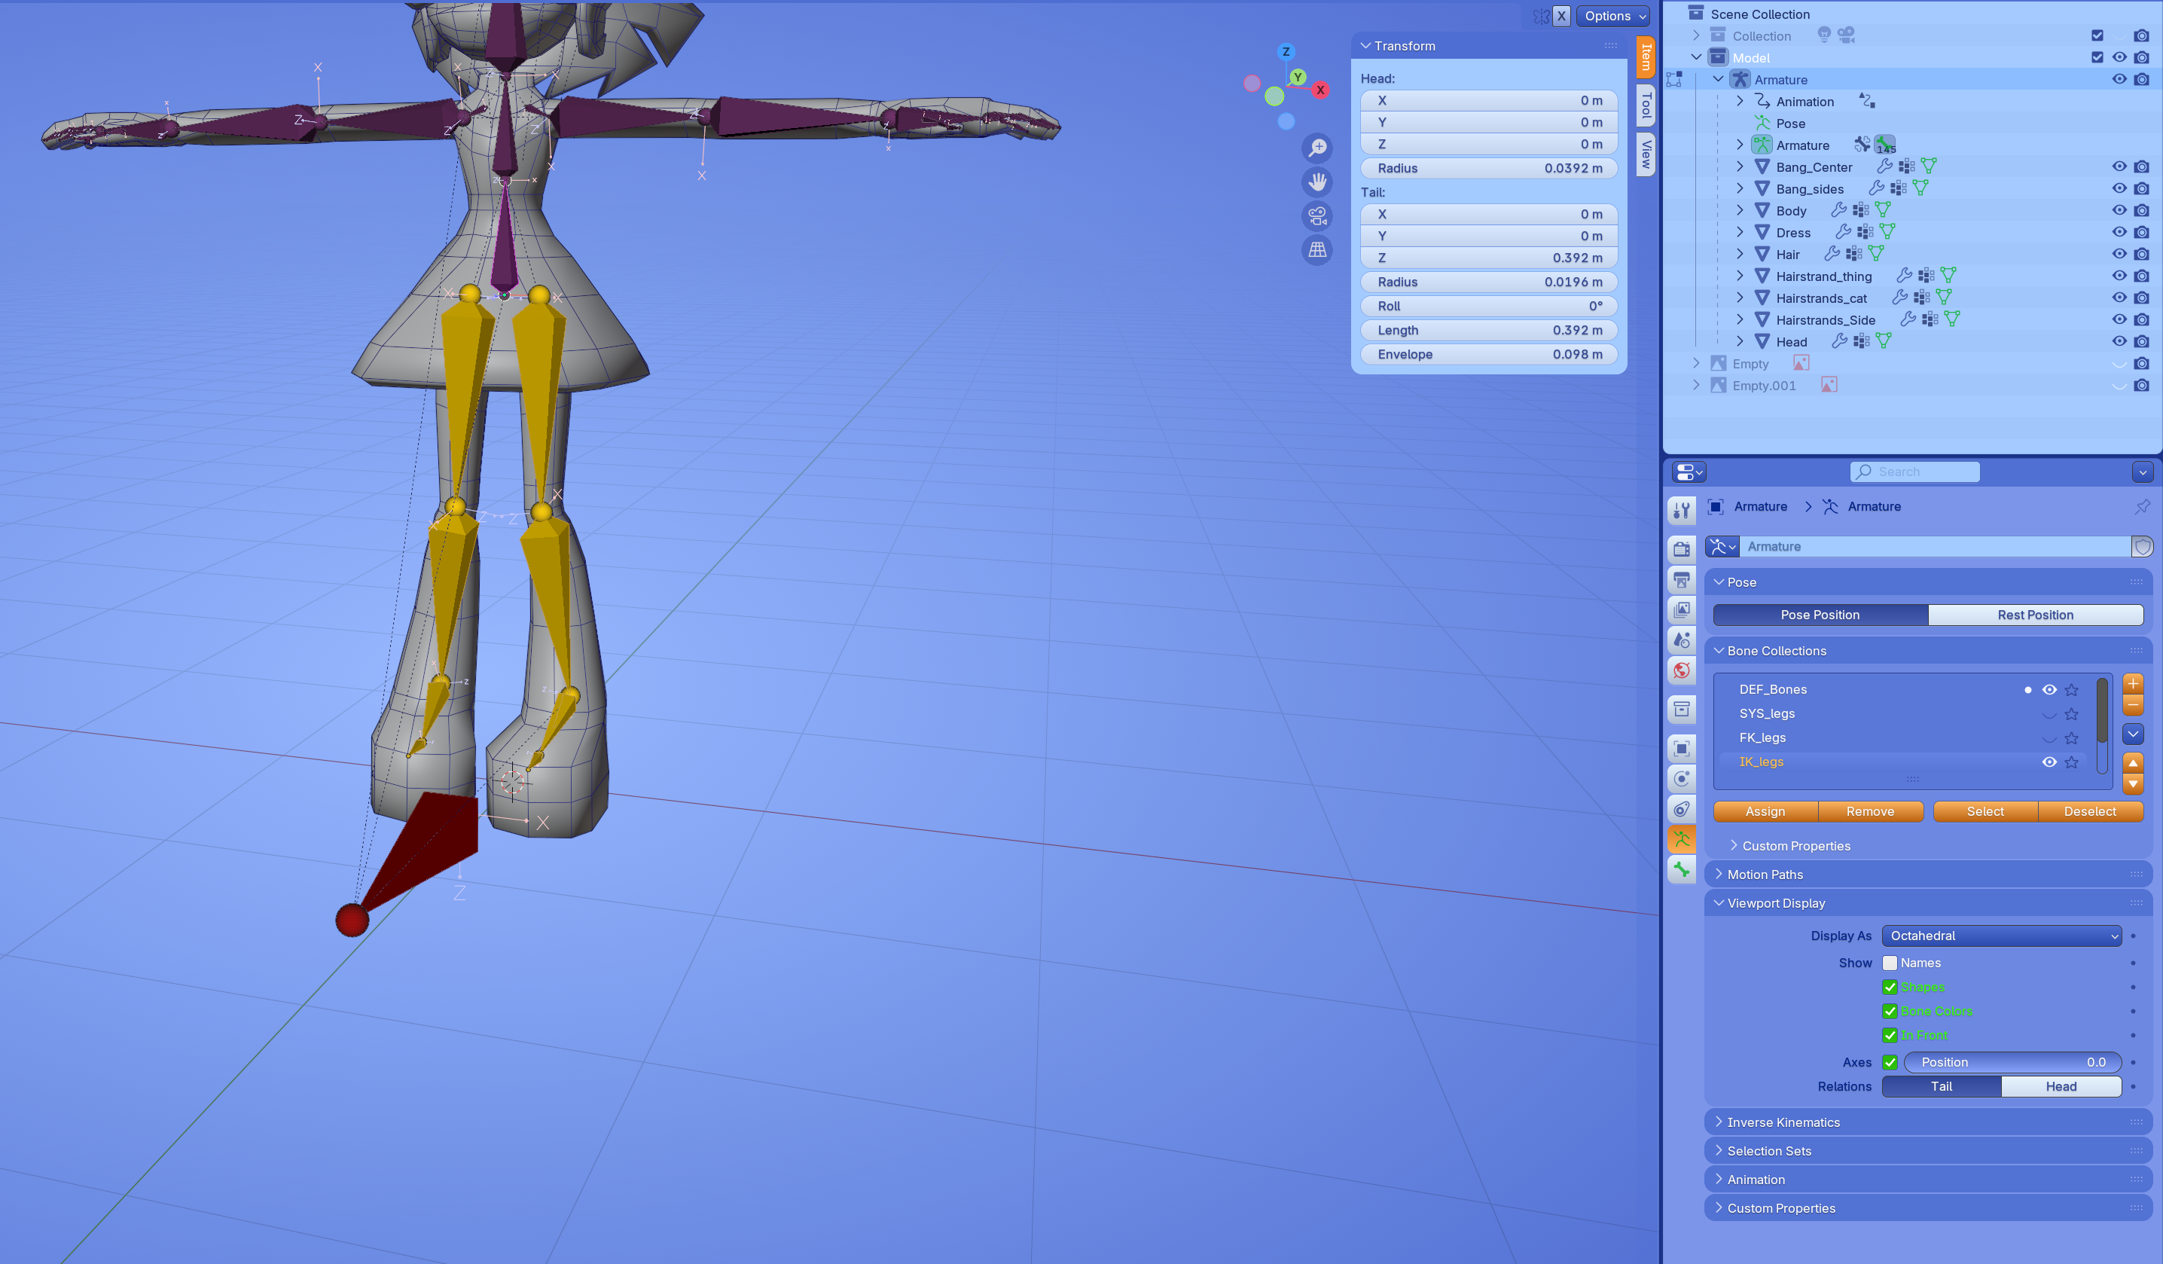Open the Display As Octahedral dropdown
Screen dimensions: 2163x1264
(x=2001, y=935)
